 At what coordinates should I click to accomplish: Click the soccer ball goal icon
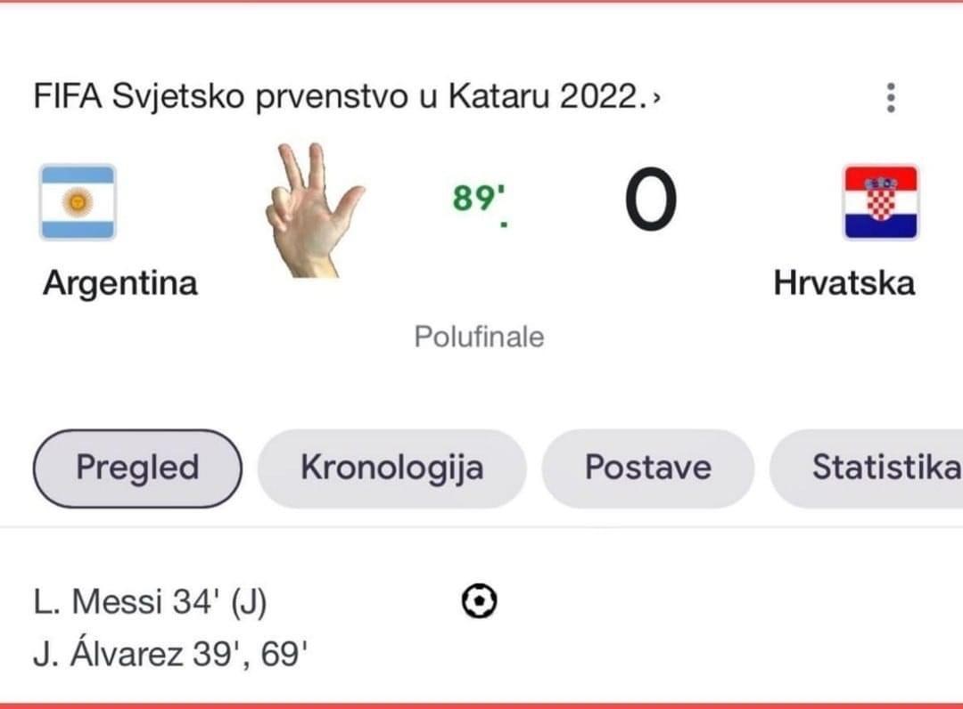tap(480, 602)
